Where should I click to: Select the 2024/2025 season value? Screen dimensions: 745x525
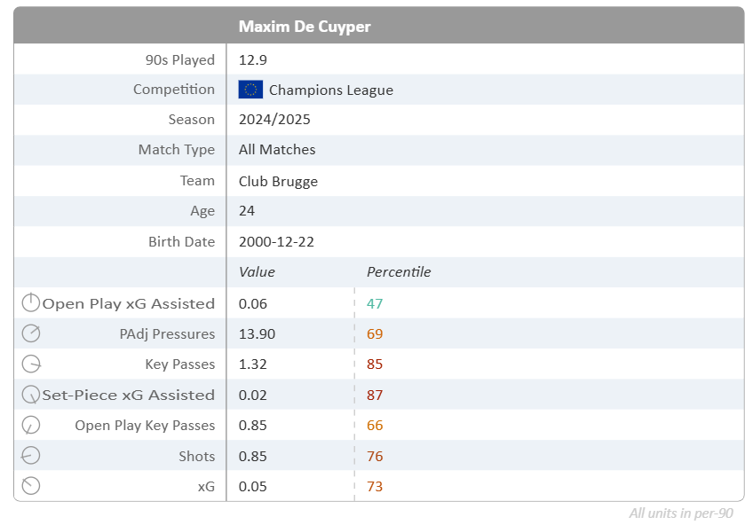tap(274, 120)
